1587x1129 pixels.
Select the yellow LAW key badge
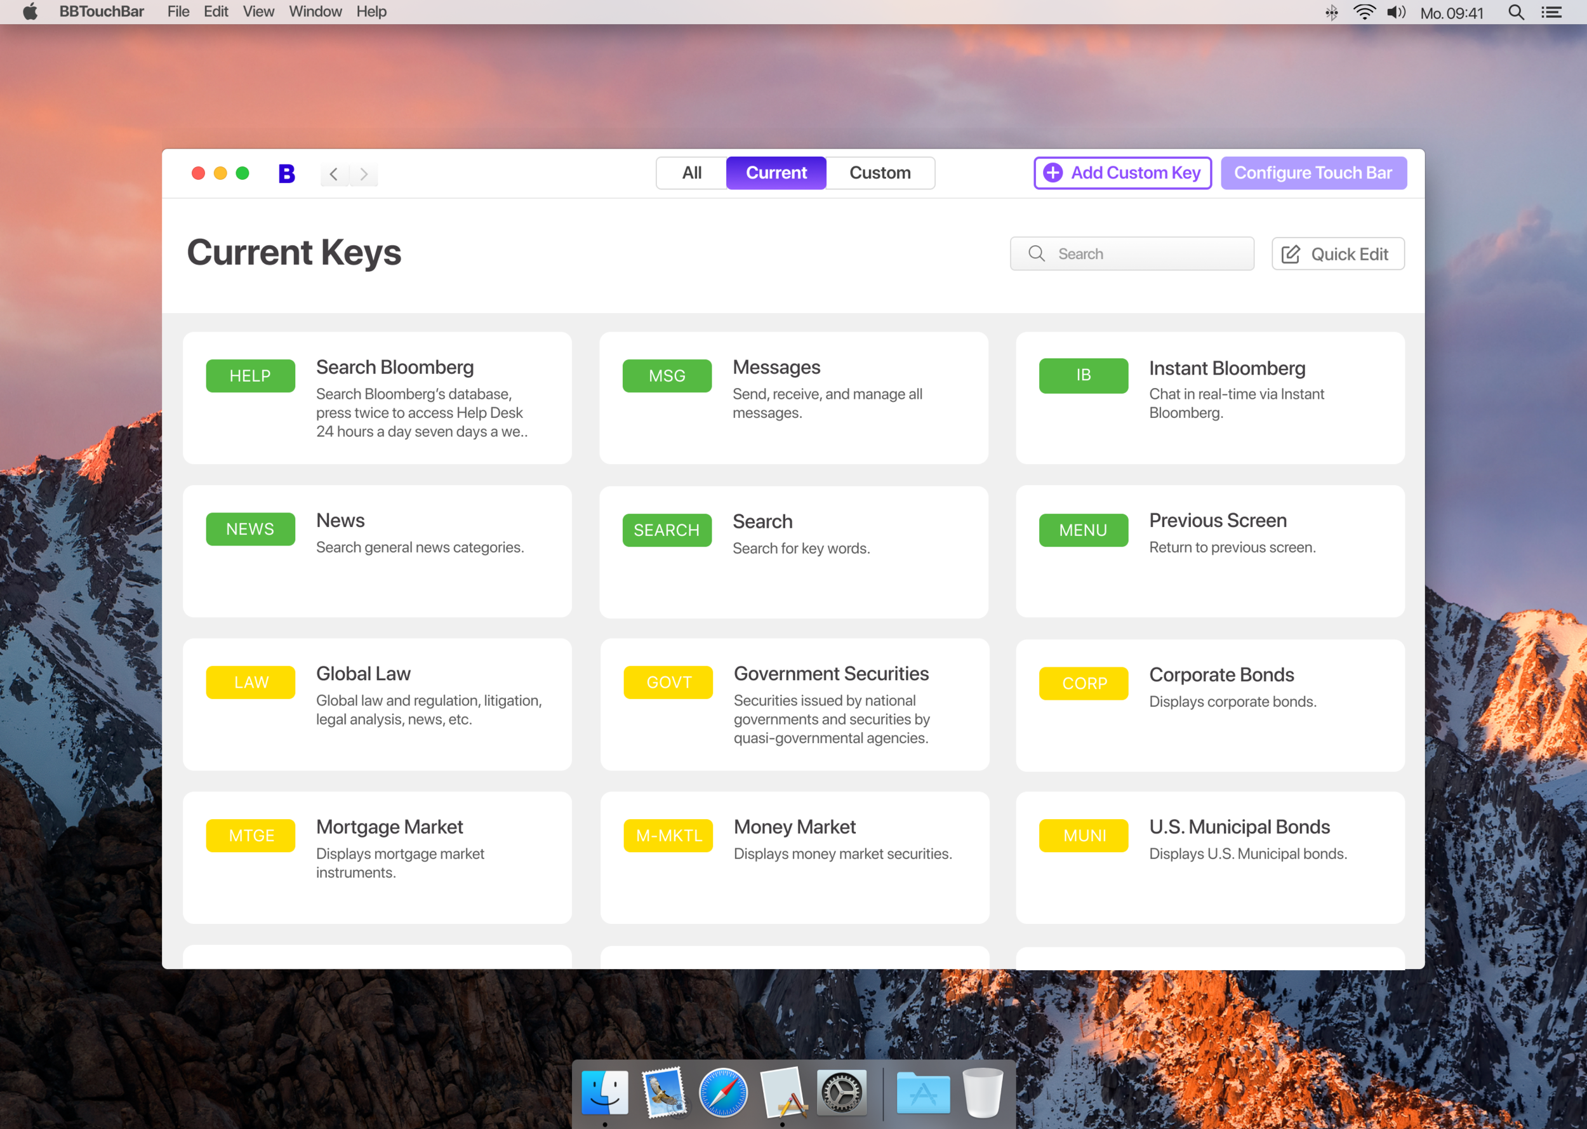250,682
